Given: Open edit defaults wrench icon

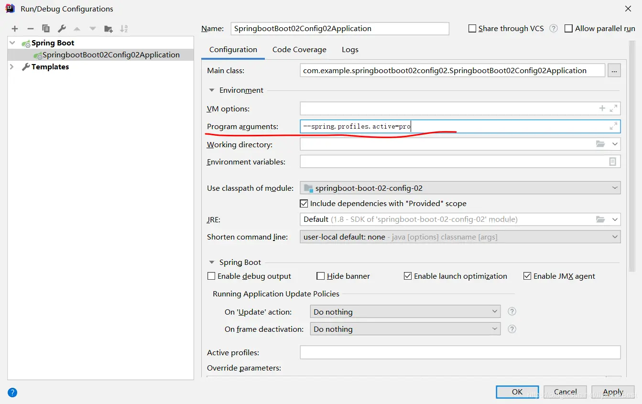Looking at the screenshot, I should click(62, 29).
